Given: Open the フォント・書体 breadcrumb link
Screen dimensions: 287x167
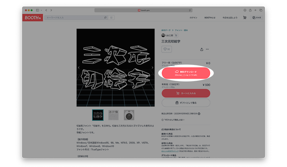Looking at the screenshot, I should (x=181, y=30).
